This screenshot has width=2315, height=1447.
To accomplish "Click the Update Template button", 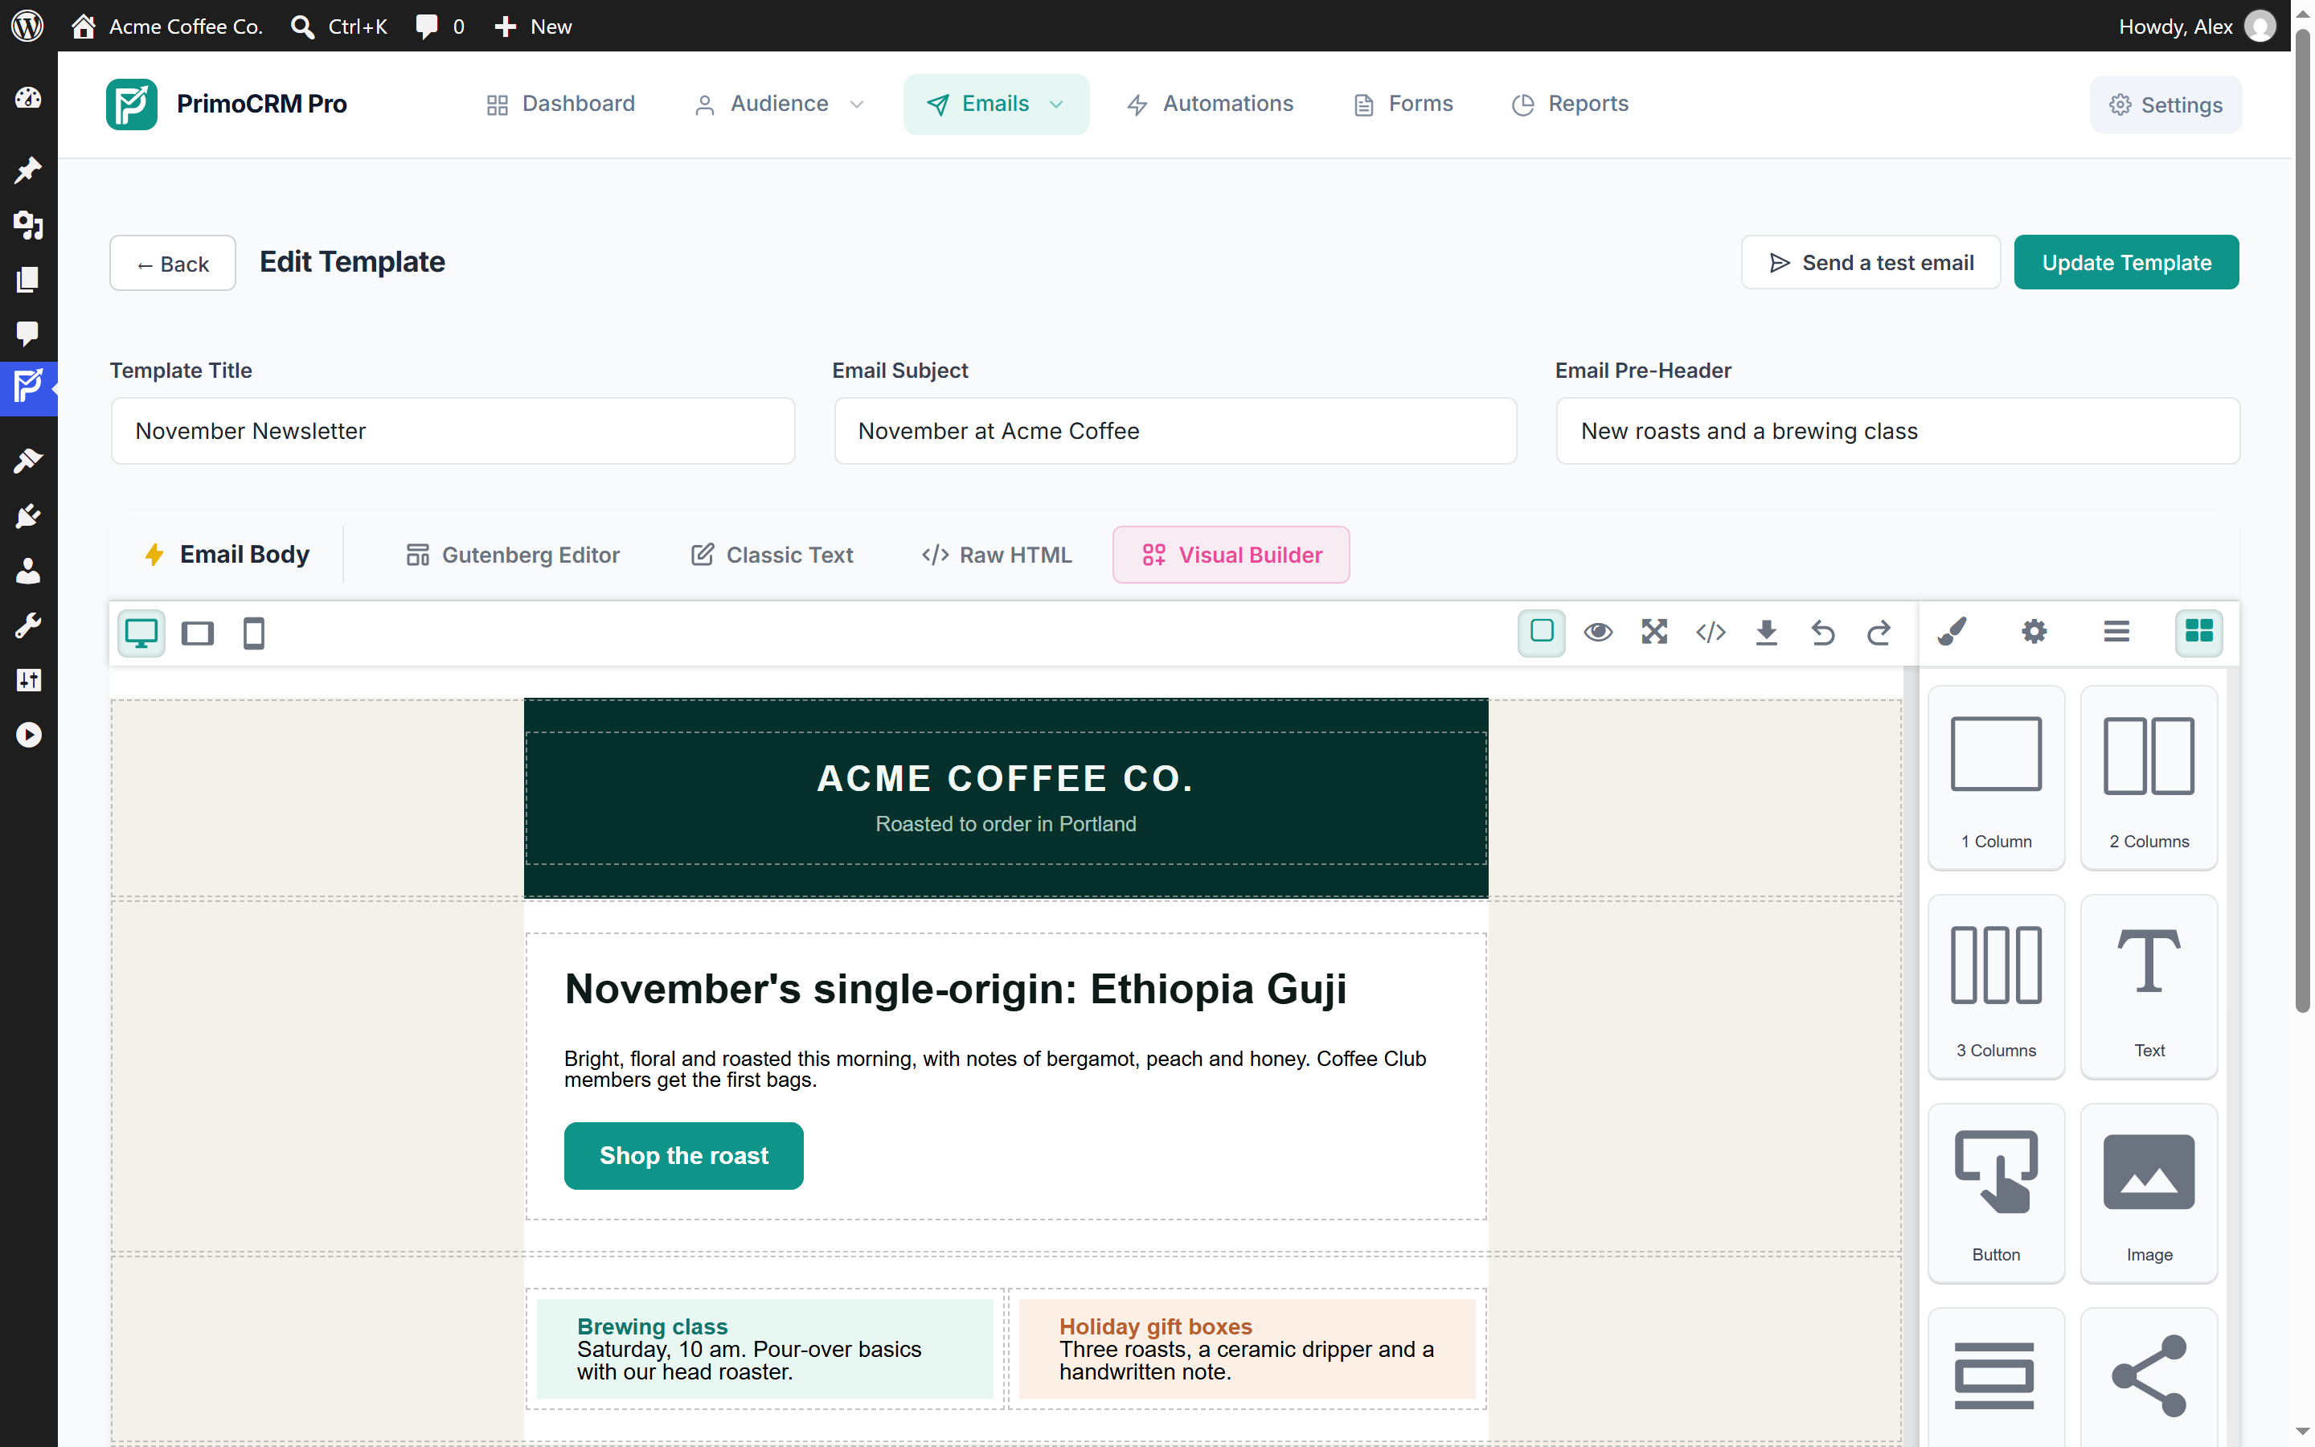I will coord(2125,262).
